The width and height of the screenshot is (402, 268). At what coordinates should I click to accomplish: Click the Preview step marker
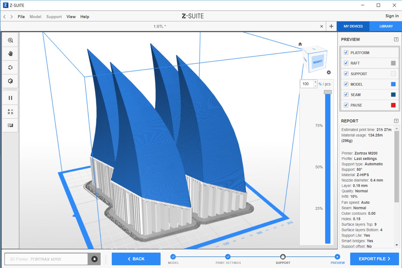(337, 257)
